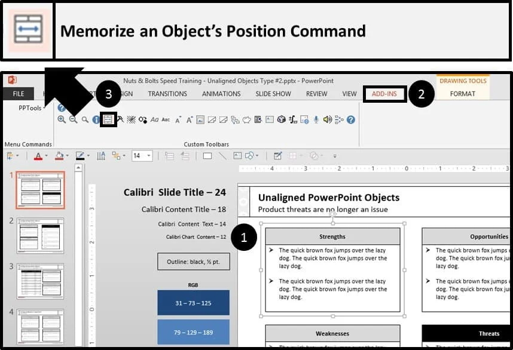
Task: Click the crosshatch lines pattern icon
Action: tap(131, 119)
